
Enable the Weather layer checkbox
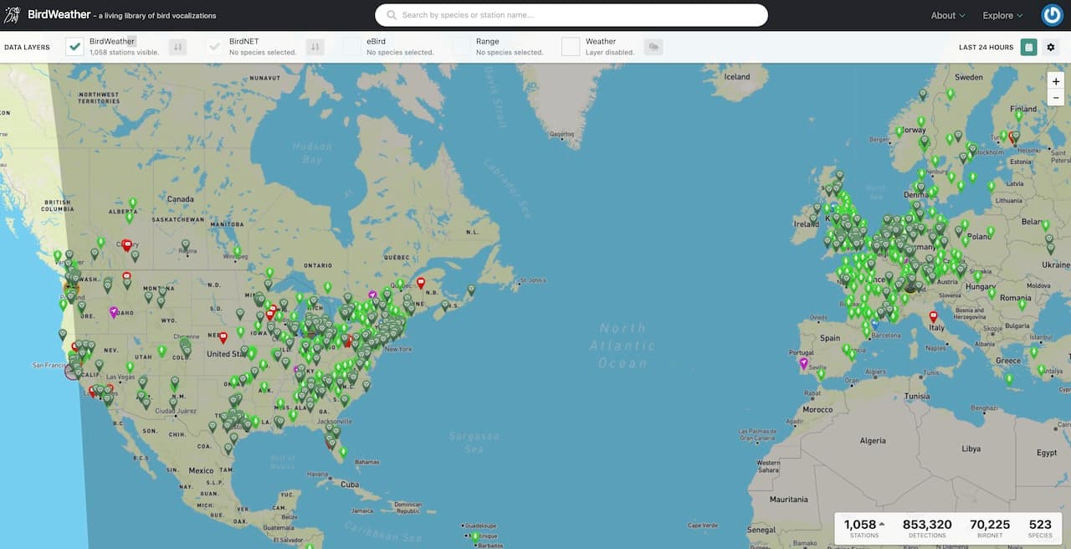[x=571, y=47]
